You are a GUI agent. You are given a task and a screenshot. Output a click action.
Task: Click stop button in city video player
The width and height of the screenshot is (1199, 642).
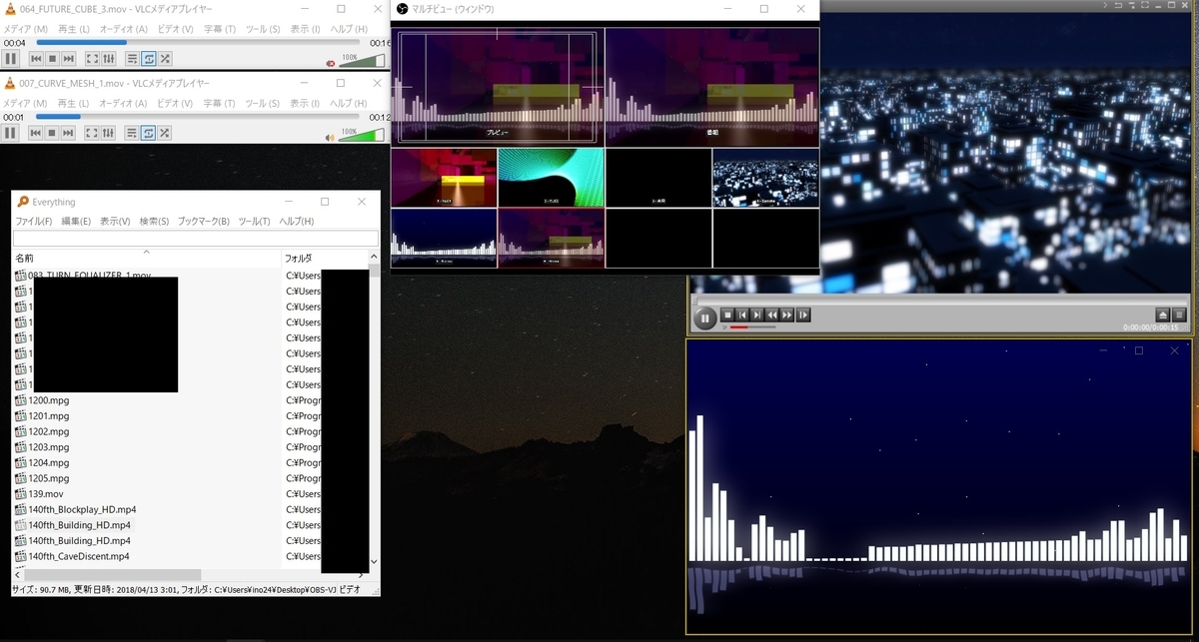tap(727, 315)
